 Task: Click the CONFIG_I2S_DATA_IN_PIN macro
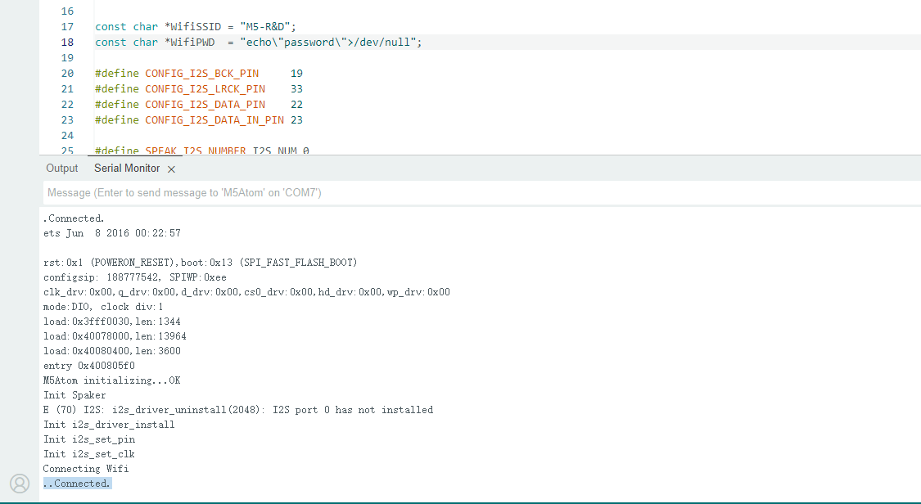[214, 120]
